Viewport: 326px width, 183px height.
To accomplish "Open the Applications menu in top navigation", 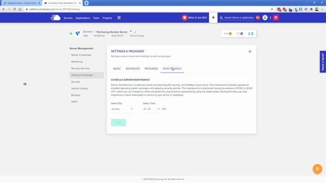I will click(83, 18).
